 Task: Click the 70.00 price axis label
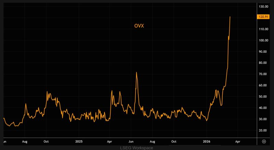[264, 74]
